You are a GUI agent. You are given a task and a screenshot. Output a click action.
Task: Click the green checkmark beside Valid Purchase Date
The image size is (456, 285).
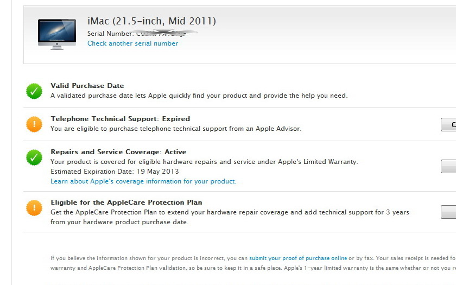tap(34, 91)
